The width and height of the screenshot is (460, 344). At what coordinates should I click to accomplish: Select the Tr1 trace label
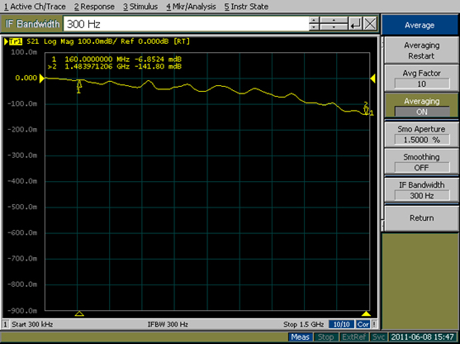tap(16, 41)
